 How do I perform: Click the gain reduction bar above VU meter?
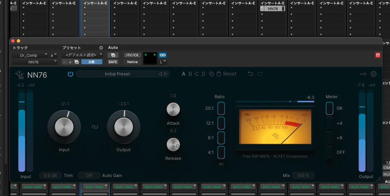275,102
